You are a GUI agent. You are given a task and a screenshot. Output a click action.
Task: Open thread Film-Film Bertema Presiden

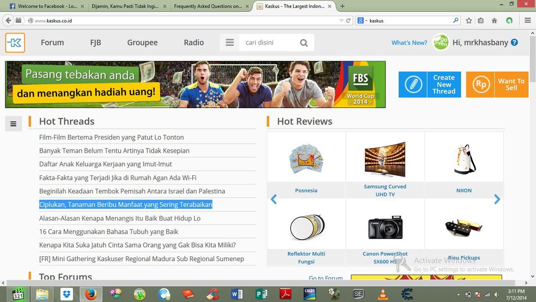111,137
